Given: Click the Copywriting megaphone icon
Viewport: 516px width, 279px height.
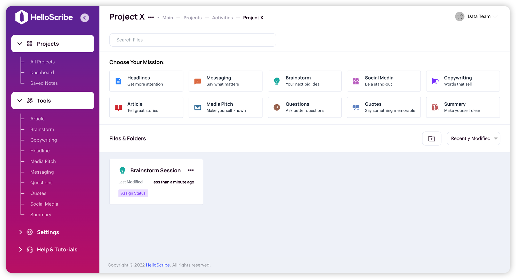Looking at the screenshot, I should [435, 81].
